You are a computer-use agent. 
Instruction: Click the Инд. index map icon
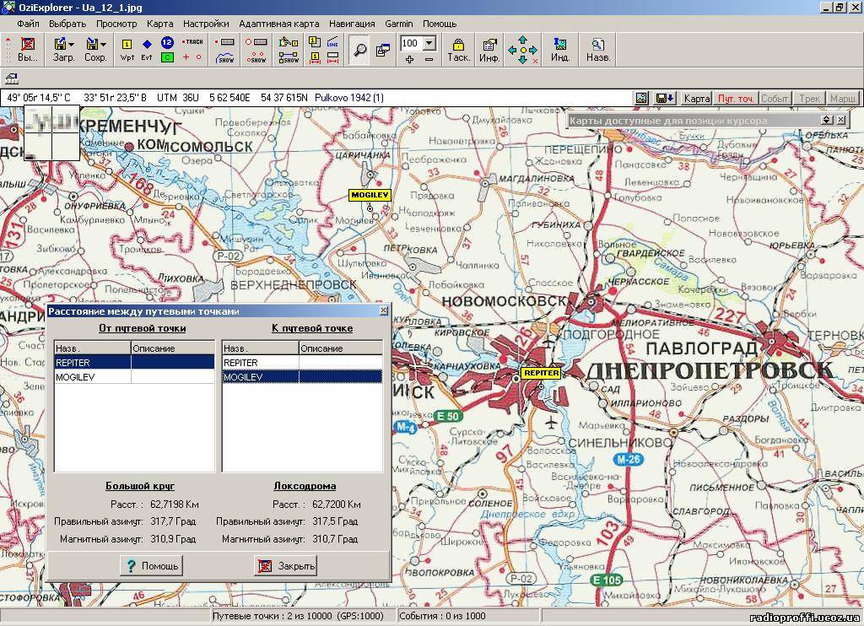(x=560, y=45)
